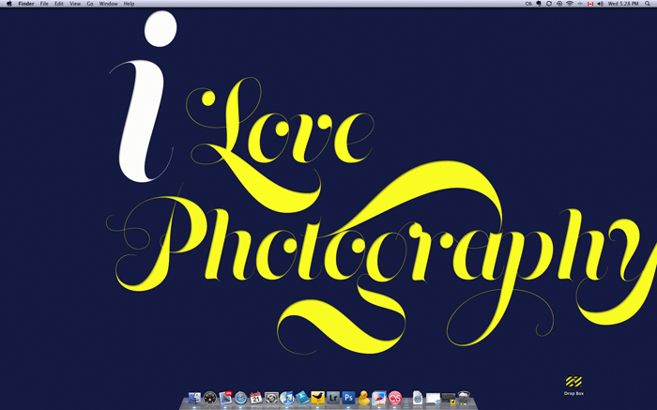Launch Finder from the Dock
This screenshot has height=410, width=657.
click(194, 398)
